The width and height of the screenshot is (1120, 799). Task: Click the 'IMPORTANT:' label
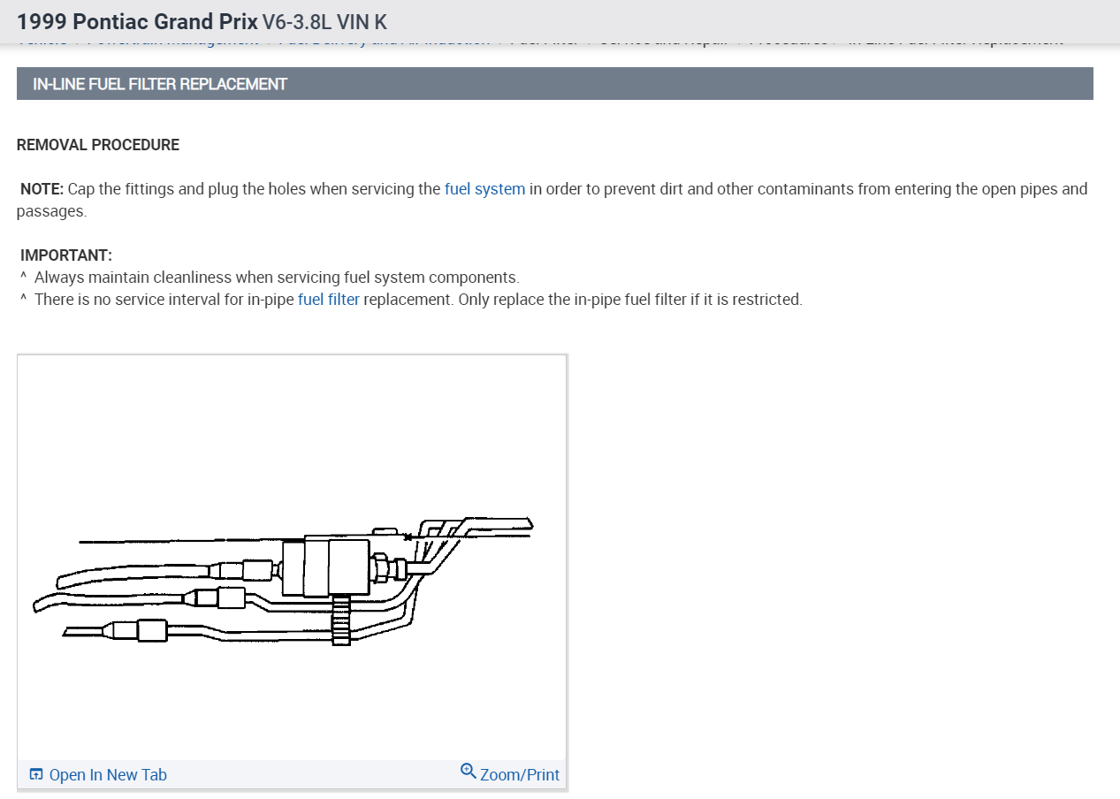[x=66, y=255]
